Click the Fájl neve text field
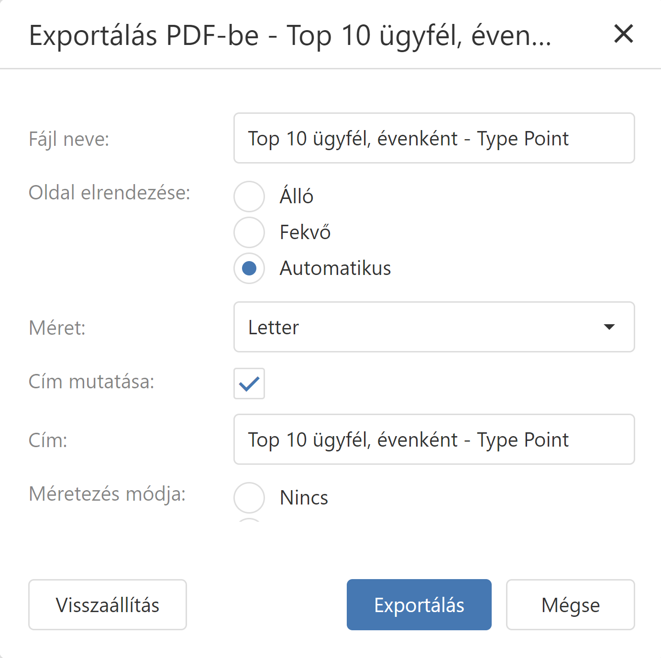Image resolution: width=661 pixels, height=658 pixels. click(434, 138)
